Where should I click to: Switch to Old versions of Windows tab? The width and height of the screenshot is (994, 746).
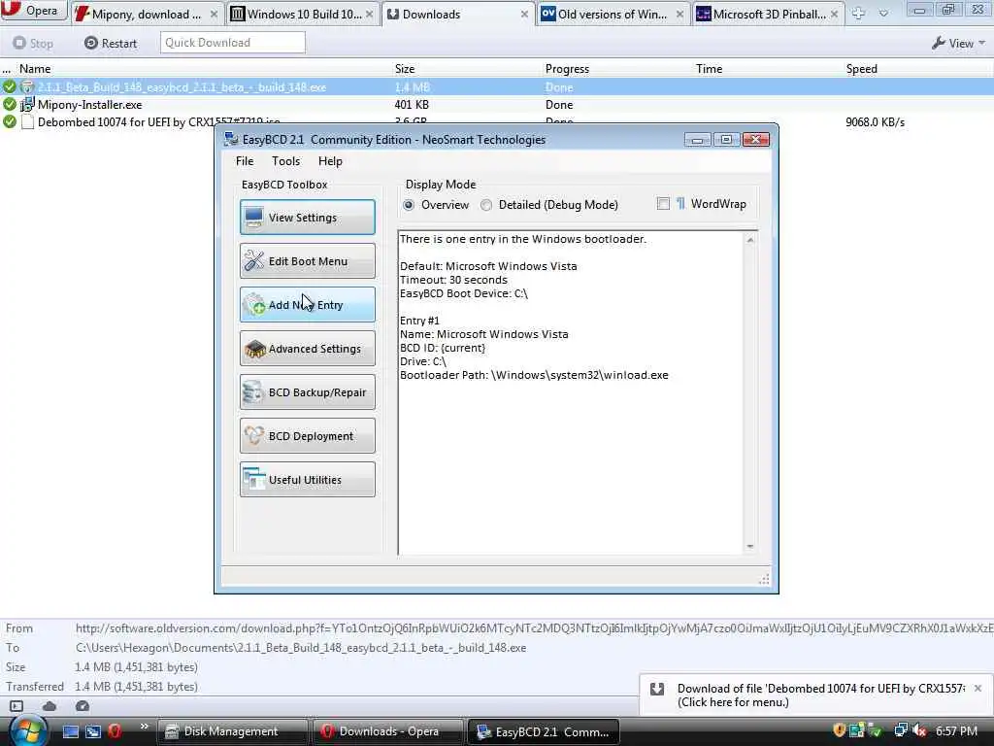(613, 14)
